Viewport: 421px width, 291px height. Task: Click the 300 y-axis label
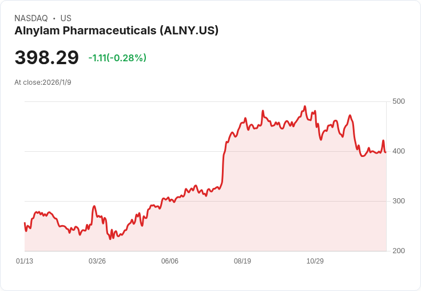[399, 201]
